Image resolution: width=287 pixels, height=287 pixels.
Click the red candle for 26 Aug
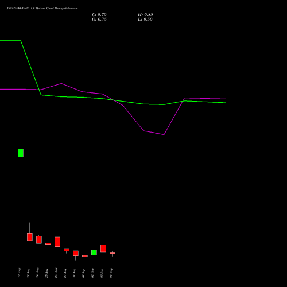[x=57, y=242]
